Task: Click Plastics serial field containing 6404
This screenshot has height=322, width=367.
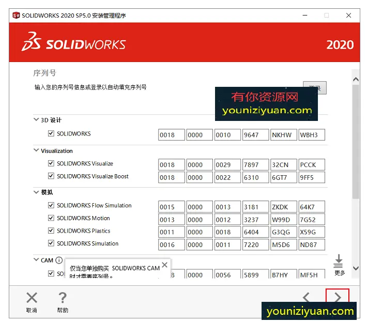Action: tap(255, 232)
